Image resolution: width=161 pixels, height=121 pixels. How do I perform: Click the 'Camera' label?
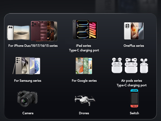[x=28, y=113]
